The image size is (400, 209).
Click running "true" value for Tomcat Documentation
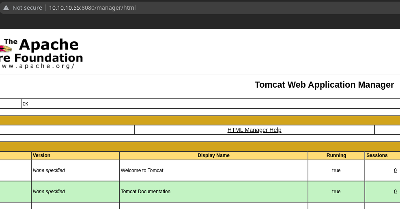[x=336, y=192]
